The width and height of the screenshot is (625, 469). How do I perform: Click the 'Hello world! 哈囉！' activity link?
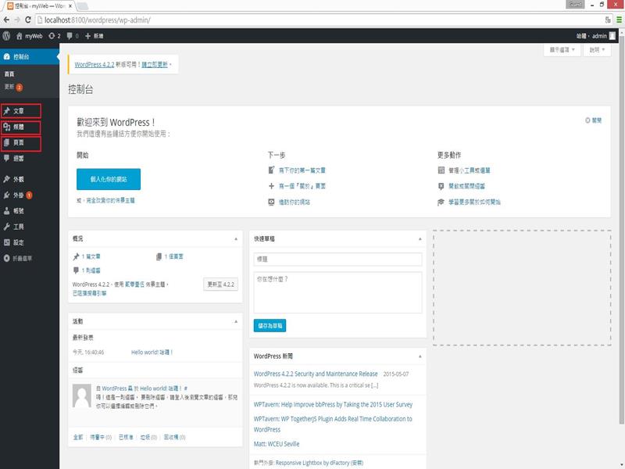click(x=152, y=353)
